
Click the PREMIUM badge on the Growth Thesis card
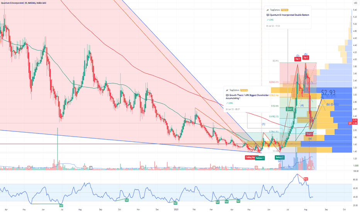click(x=244, y=90)
